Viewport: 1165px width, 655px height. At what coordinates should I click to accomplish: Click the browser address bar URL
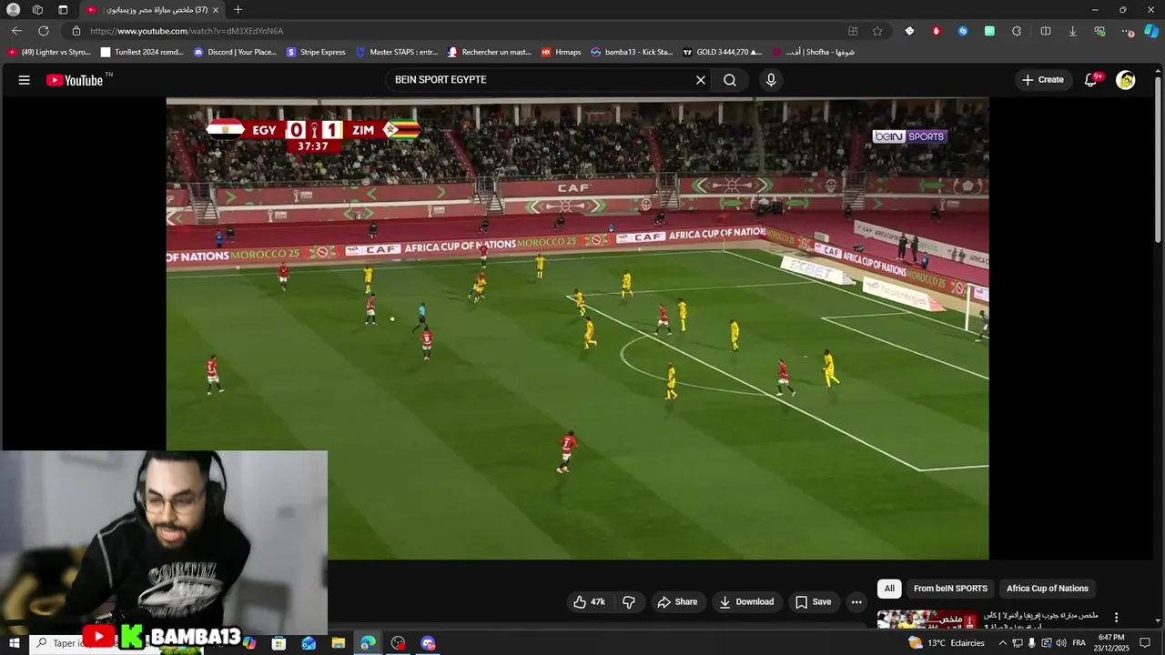click(x=187, y=31)
